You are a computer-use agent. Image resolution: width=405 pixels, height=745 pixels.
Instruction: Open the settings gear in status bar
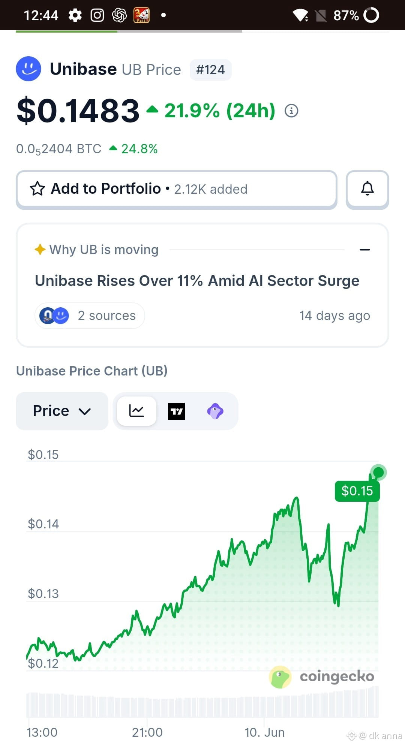(75, 15)
